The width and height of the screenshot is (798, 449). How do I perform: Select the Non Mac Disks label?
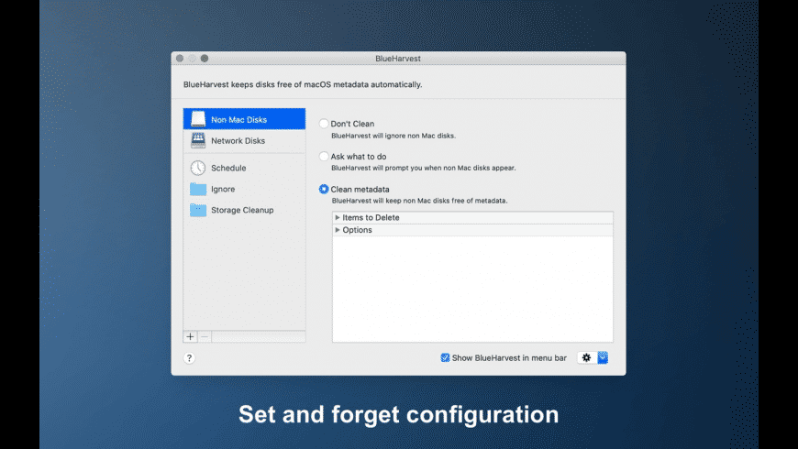(x=238, y=119)
